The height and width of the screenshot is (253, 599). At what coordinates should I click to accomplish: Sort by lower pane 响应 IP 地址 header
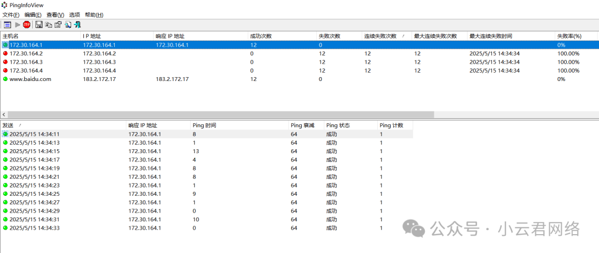point(158,125)
